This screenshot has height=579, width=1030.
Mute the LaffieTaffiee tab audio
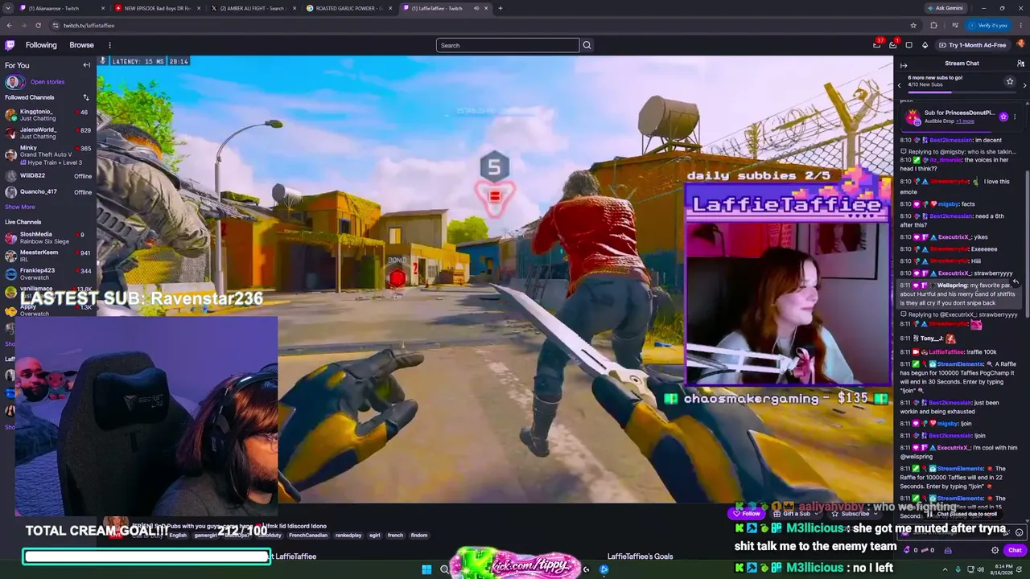(x=476, y=8)
